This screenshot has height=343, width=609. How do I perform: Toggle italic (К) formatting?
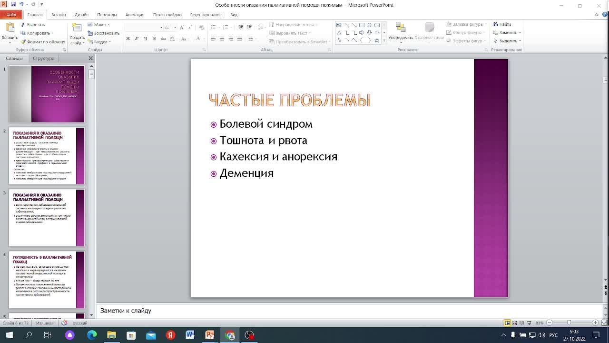[x=137, y=39]
